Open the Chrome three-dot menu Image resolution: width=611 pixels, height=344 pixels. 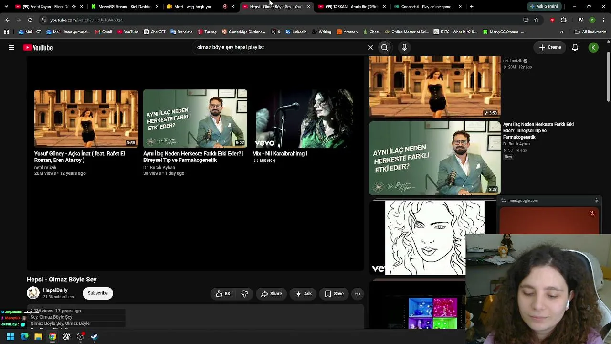[604, 20]
